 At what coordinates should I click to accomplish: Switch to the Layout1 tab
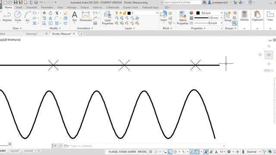[15, 151]
